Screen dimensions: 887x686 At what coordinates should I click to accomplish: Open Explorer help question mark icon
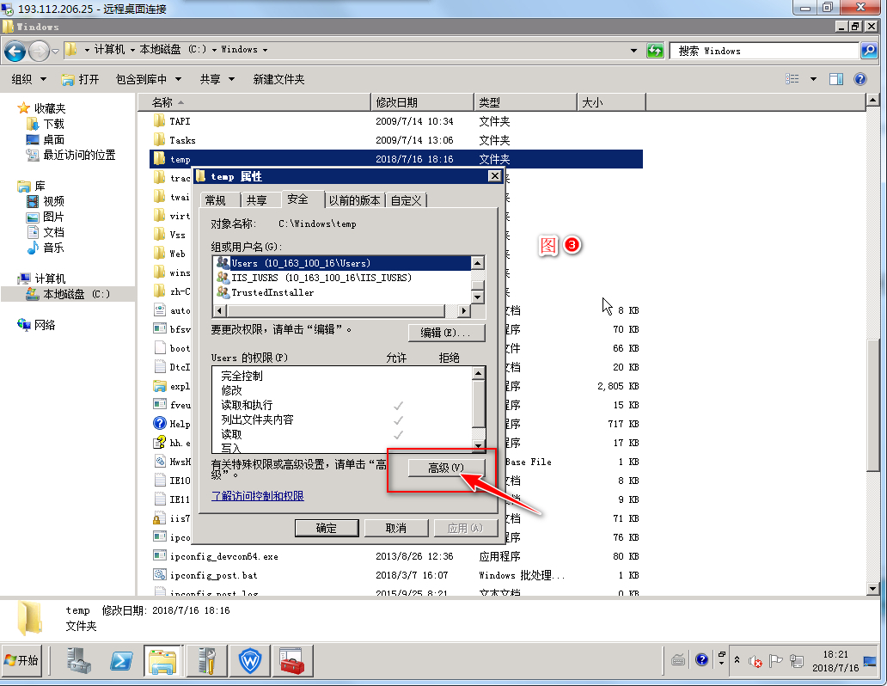[x=861, y=79]
